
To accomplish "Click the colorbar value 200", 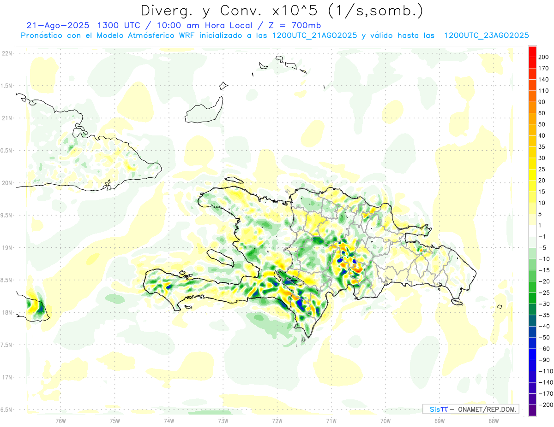I will 544,57.
